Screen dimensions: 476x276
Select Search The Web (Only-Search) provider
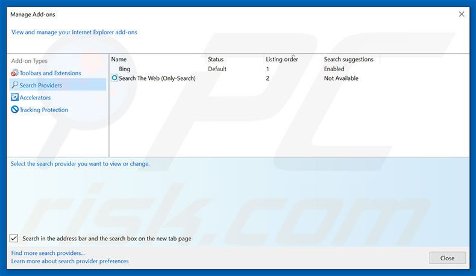coord(157,78)
